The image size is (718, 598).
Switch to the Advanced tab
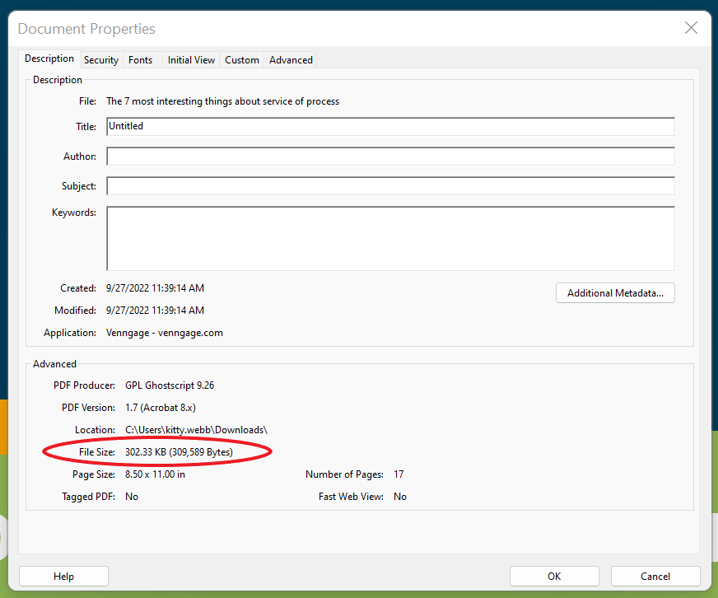click(291, 60)
